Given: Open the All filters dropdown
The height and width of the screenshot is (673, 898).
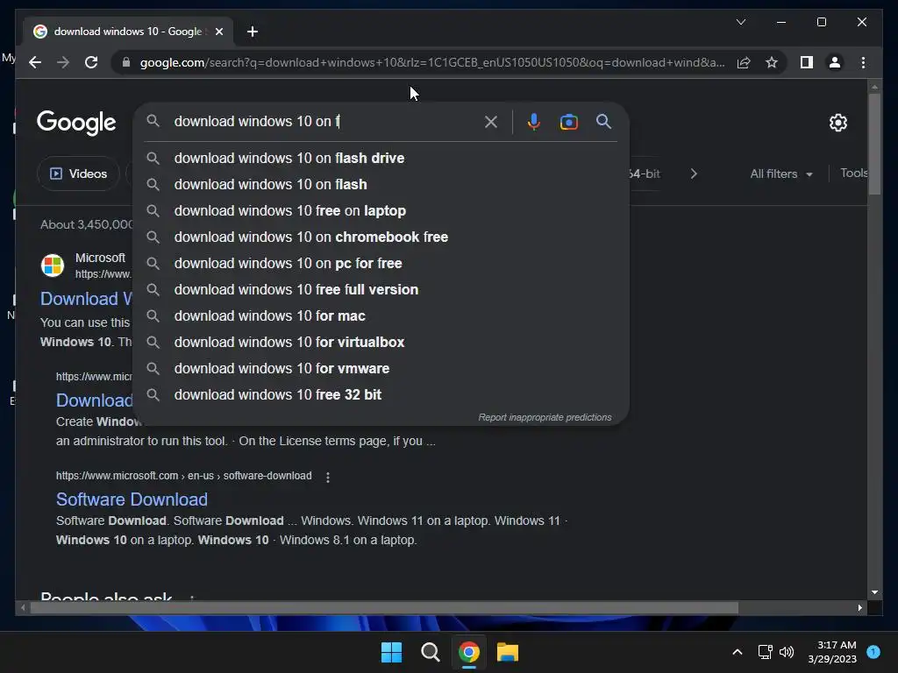Looking at the screenshot, I should click(781, 174).
